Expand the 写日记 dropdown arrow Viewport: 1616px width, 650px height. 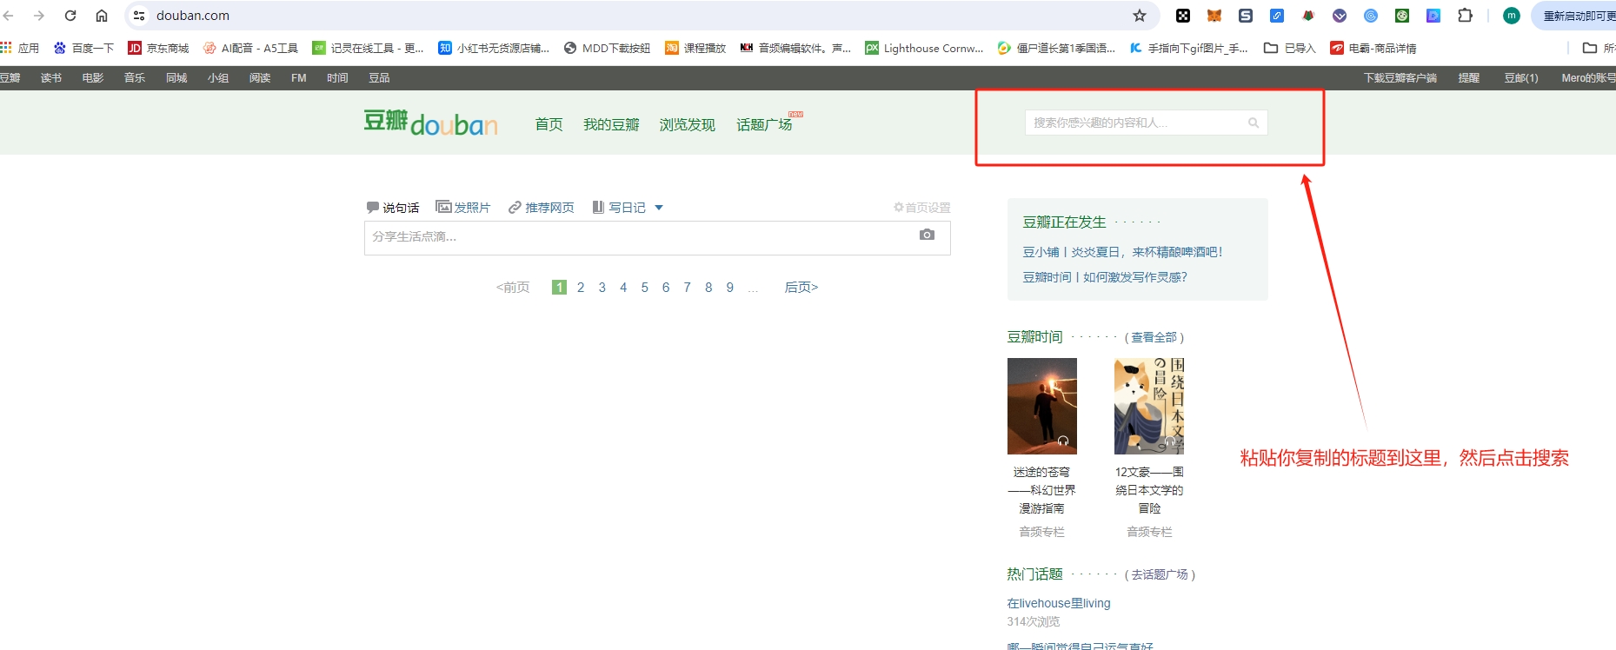click(x=659, y=207)
